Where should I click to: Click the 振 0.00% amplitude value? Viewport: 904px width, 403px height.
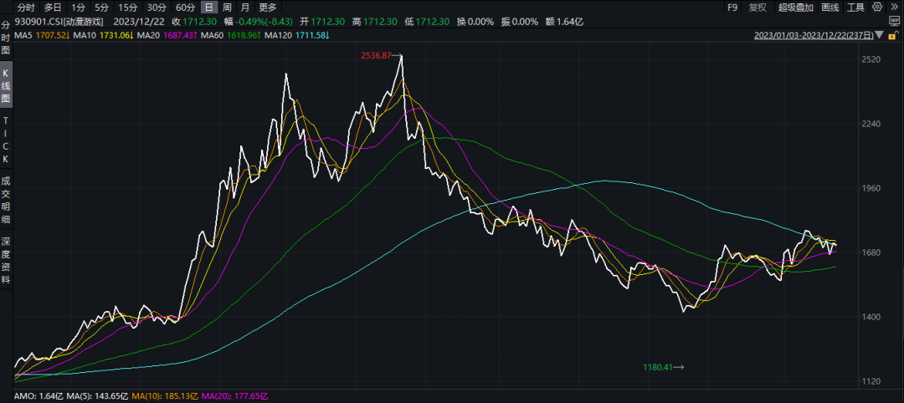point(519,22)
